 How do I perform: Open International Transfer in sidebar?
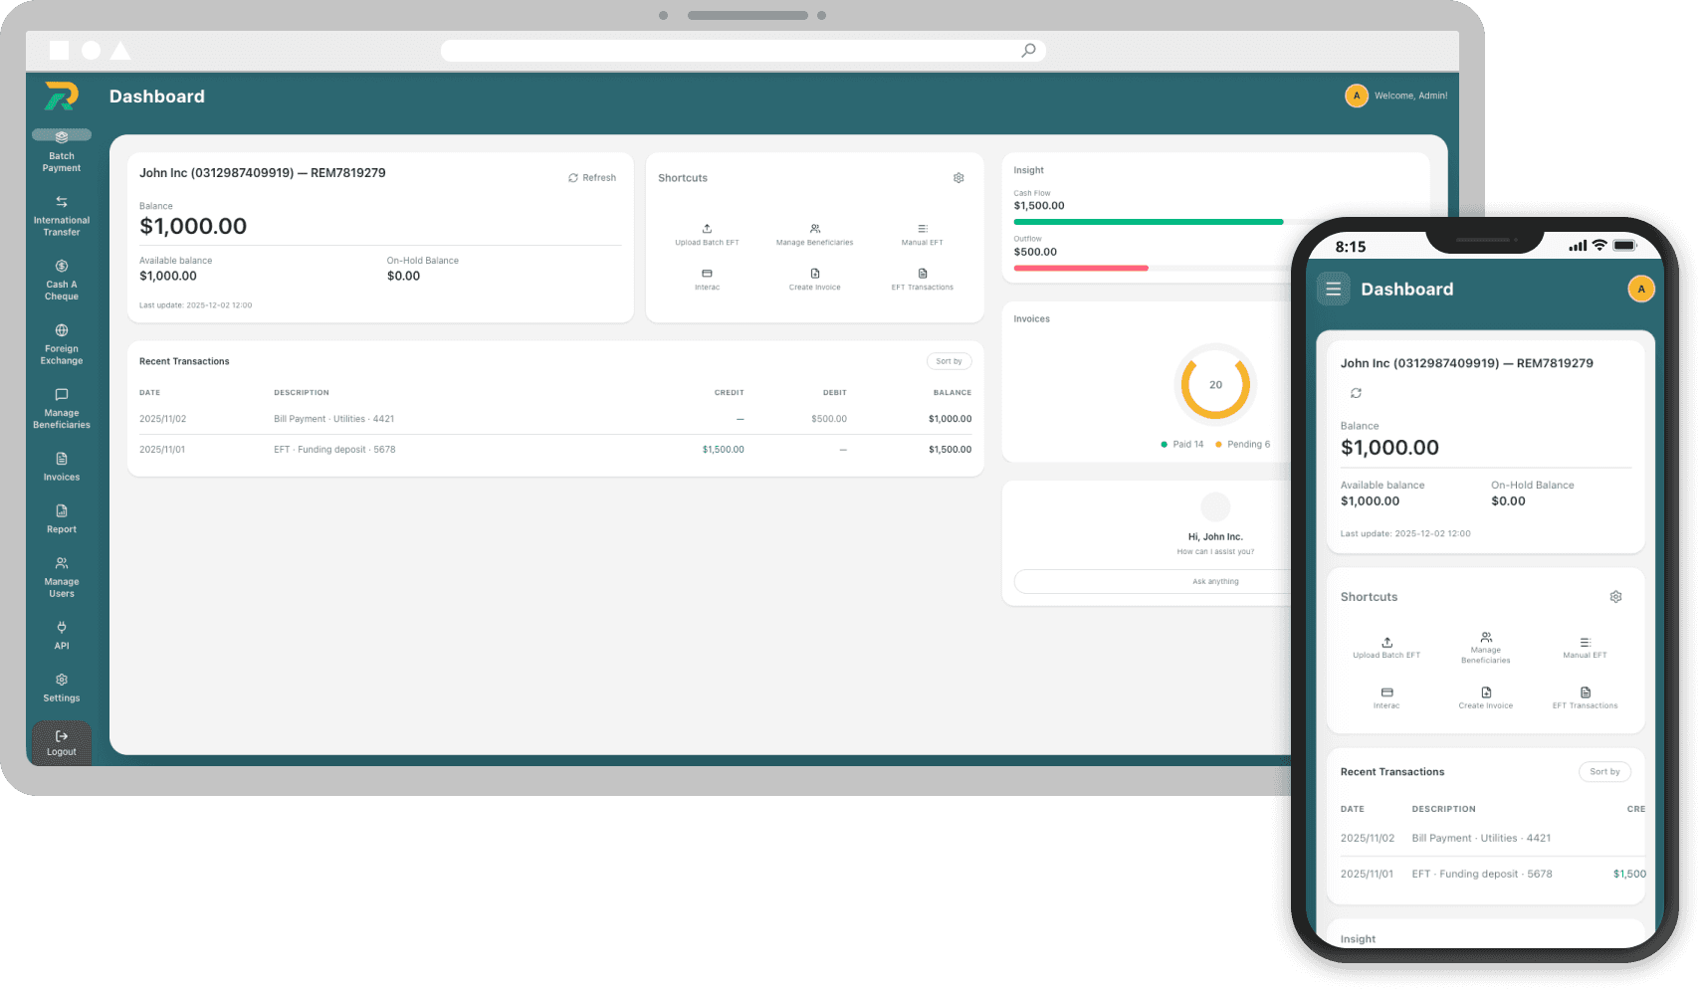point(62,216)
